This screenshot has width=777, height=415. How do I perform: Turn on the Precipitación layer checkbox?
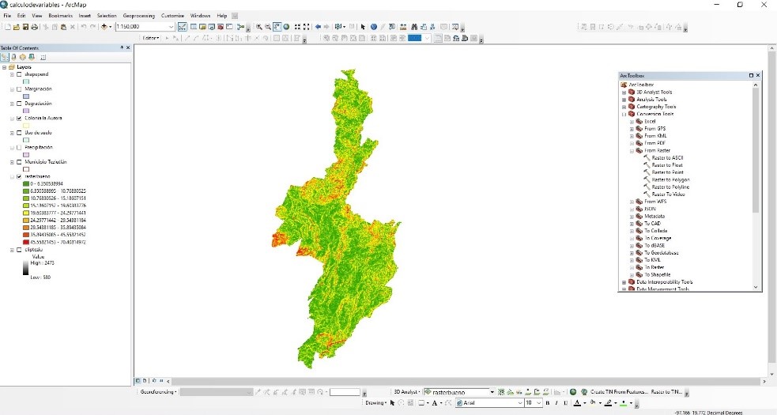pyautogui.click(x=19, y=147)
